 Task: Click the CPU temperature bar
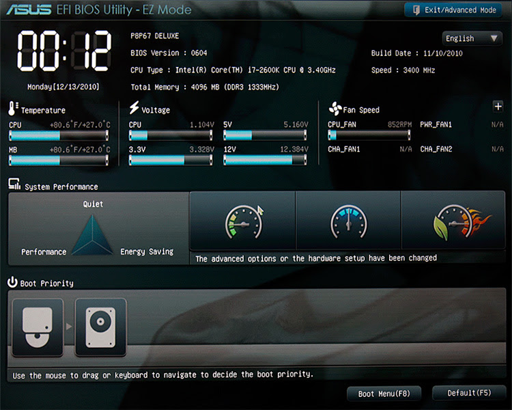59,135
